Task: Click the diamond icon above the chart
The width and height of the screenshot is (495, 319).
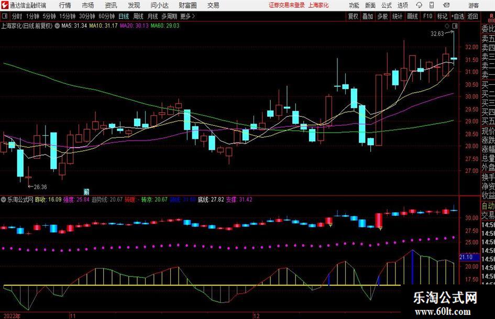Action: 447,26
